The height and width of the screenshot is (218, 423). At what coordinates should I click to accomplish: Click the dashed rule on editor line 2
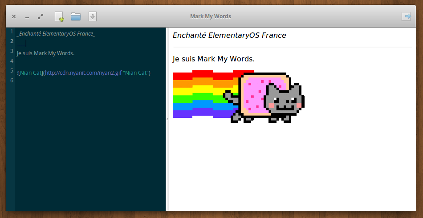(x=21, y=45)
